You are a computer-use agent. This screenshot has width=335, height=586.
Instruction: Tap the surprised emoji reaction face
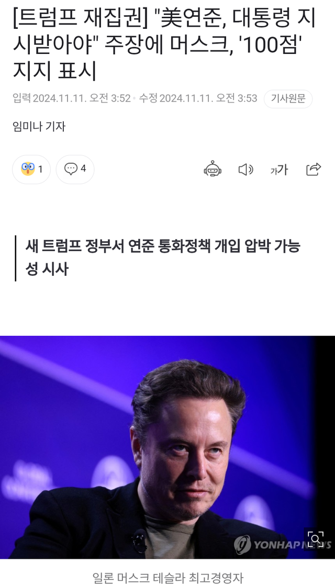(28, 169)
